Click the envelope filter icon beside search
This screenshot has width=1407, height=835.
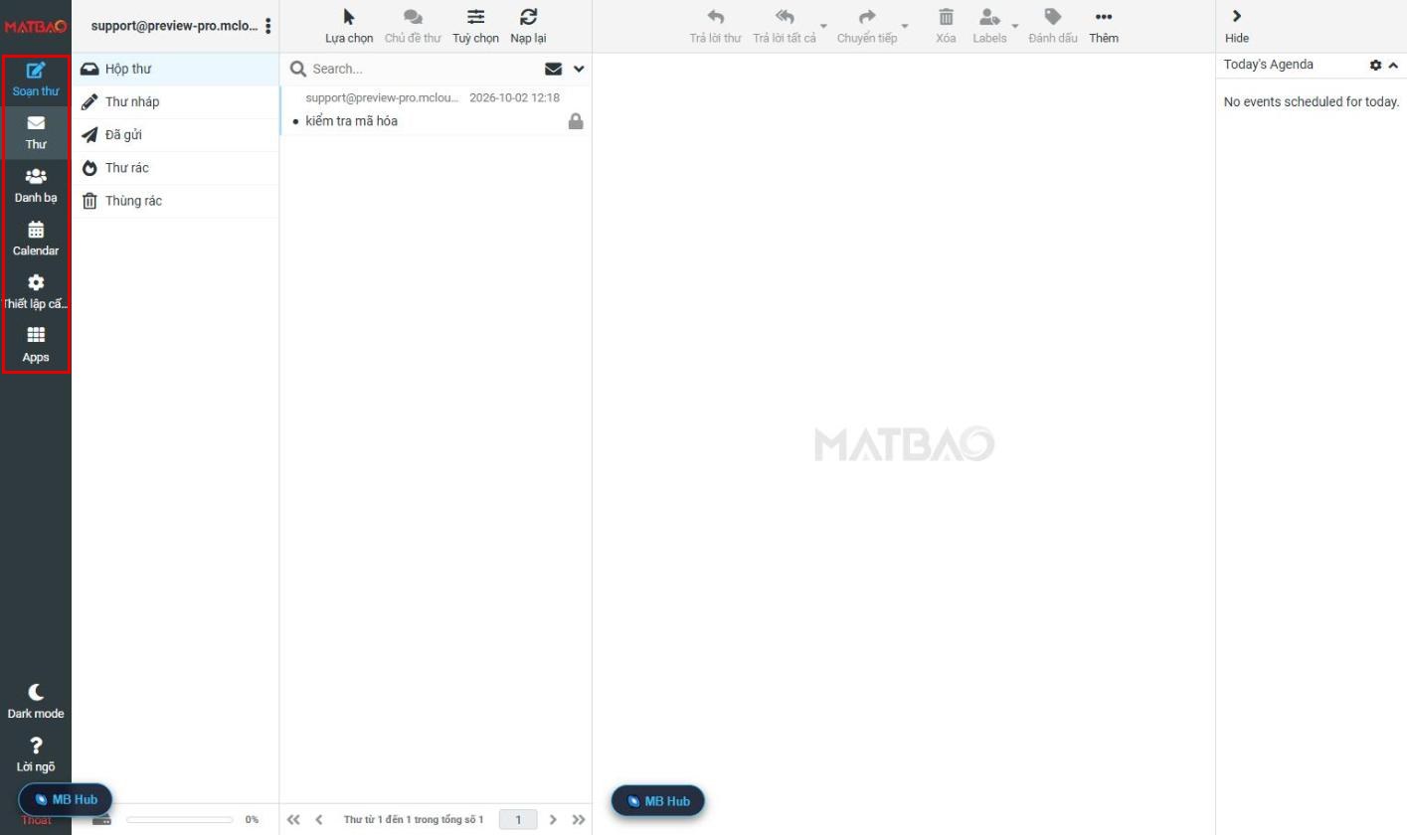554,69
